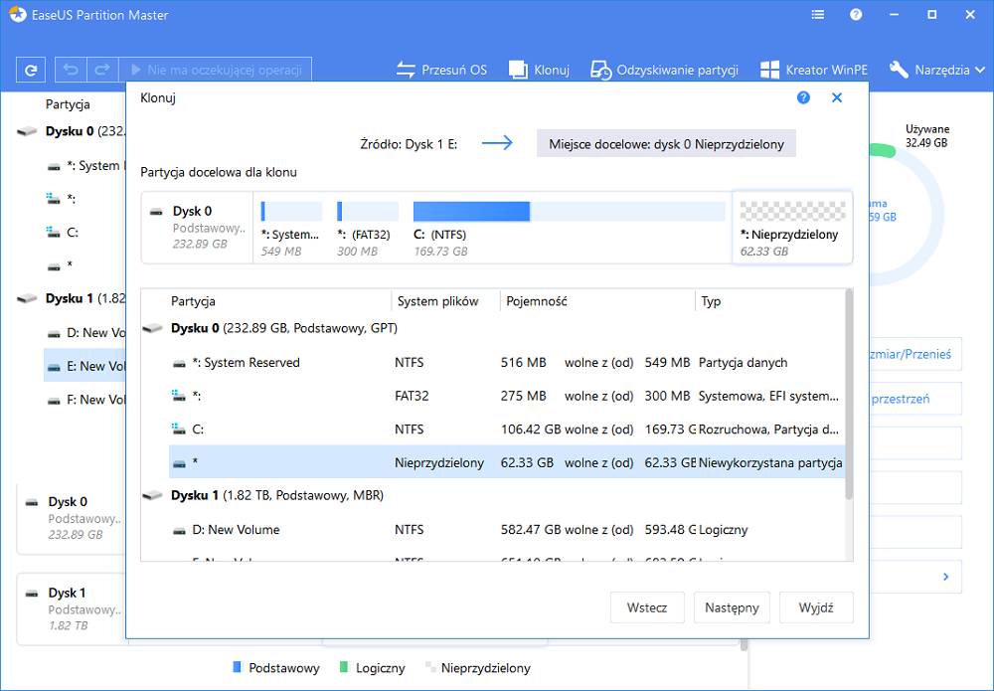Screen dimensions: 994x691
Task: Click the Używane 32.49 GB usage label
Action: [x=926, y=135]
